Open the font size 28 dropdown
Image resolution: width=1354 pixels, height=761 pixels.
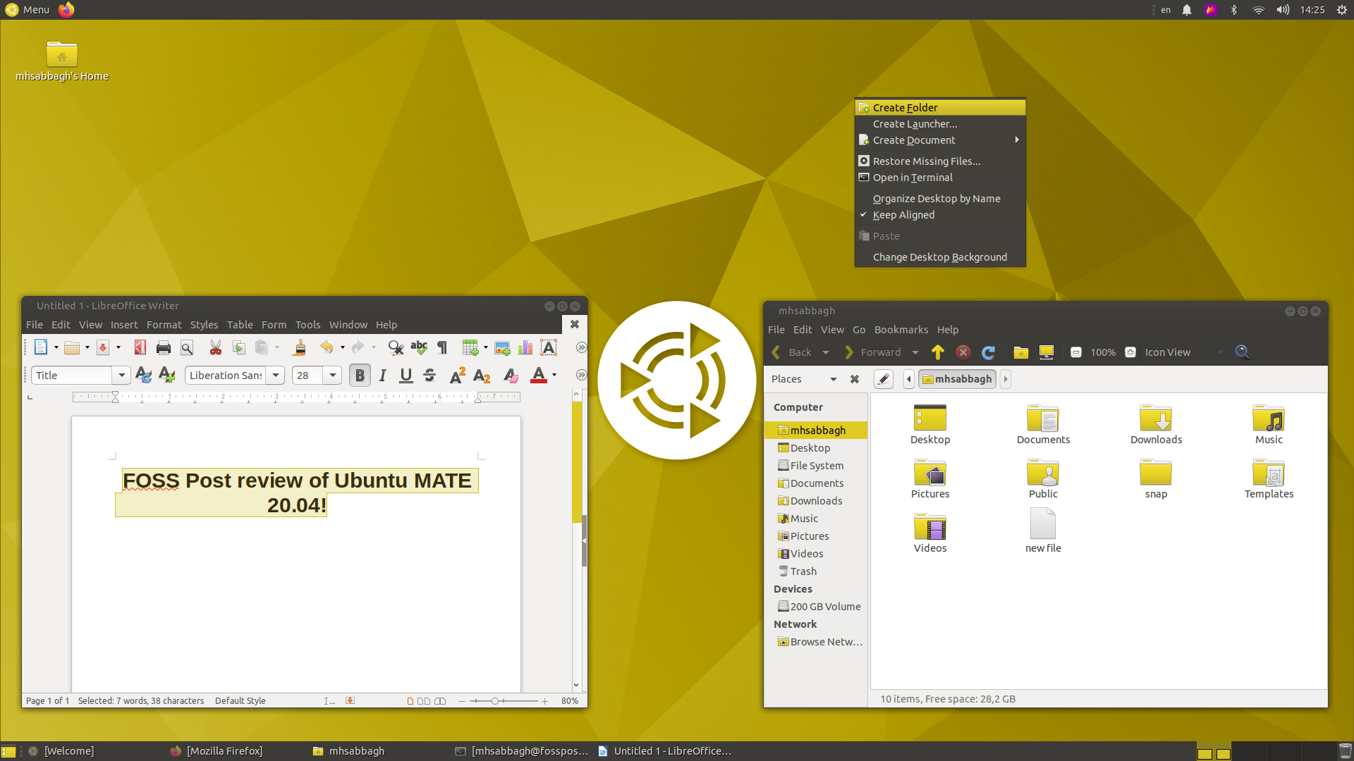click(x=332, y=376)
